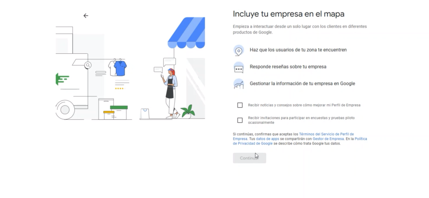The height and width of the screenshot is (198, 429).
Task: Click the magnifying glass in the illustration
Action: point(88,65)
